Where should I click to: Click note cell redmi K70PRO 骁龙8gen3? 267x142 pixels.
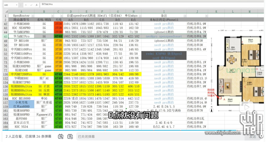tap(164, 54)
